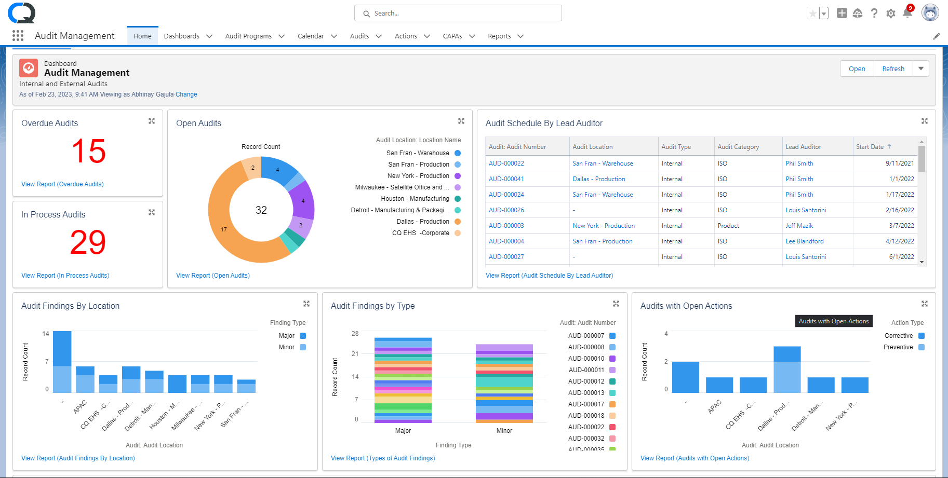Click inside the global Search field
The height and width of the screenshot is (478, 948).
457,13
